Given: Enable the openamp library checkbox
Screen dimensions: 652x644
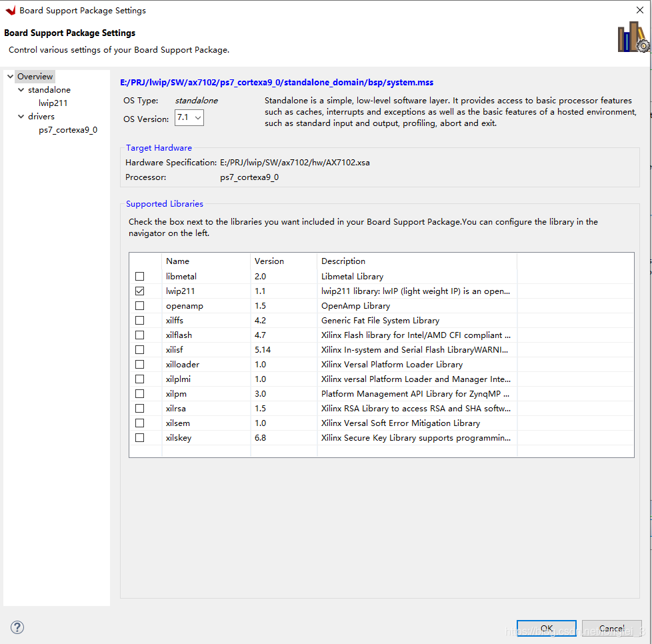Looking at the screenshot, I should pyautogui.click(x=140, y=305).
